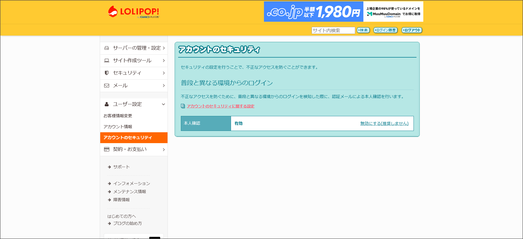Click the 本人確認 row label
This screenshot has width=523, height=239.
(x=192, y=123)
